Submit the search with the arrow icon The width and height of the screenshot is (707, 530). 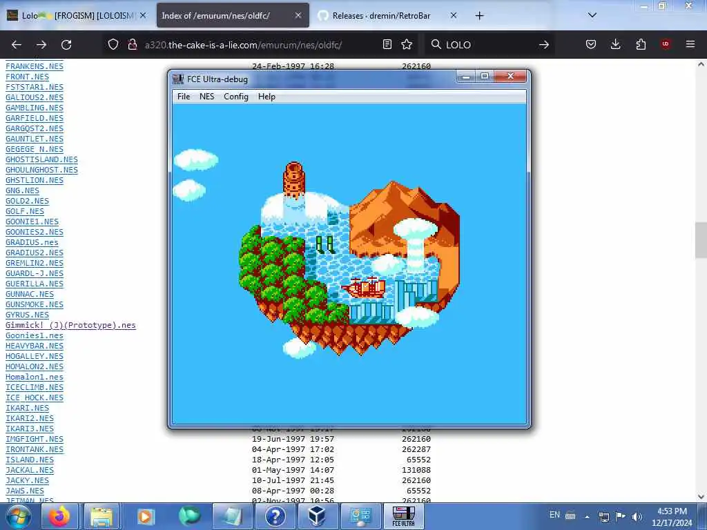coord(544,45)
